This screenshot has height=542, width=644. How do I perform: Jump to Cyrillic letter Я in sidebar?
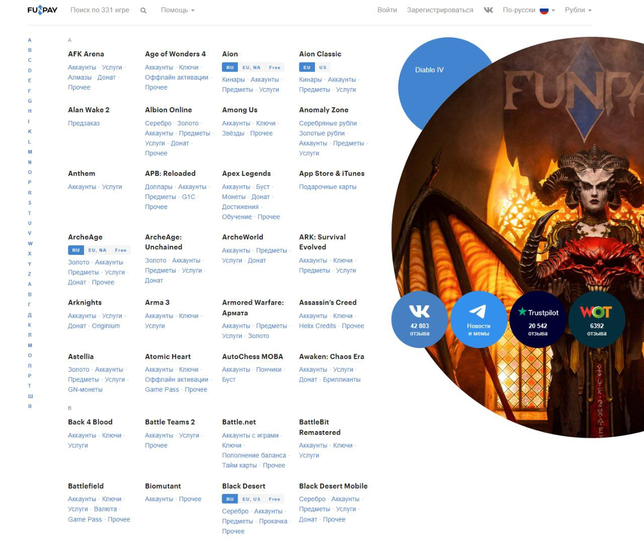30,406
